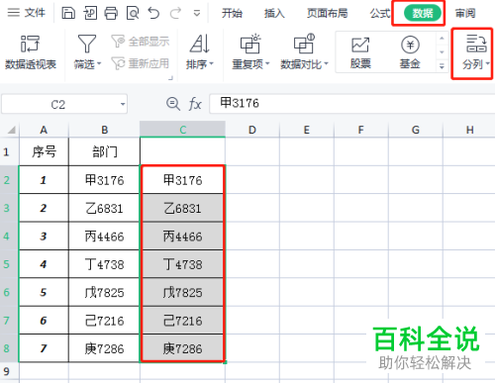Viewport: 495px width, 383px height.
Task: Click cell C7 containing 己7216
Action: click(x=183, y=321)
